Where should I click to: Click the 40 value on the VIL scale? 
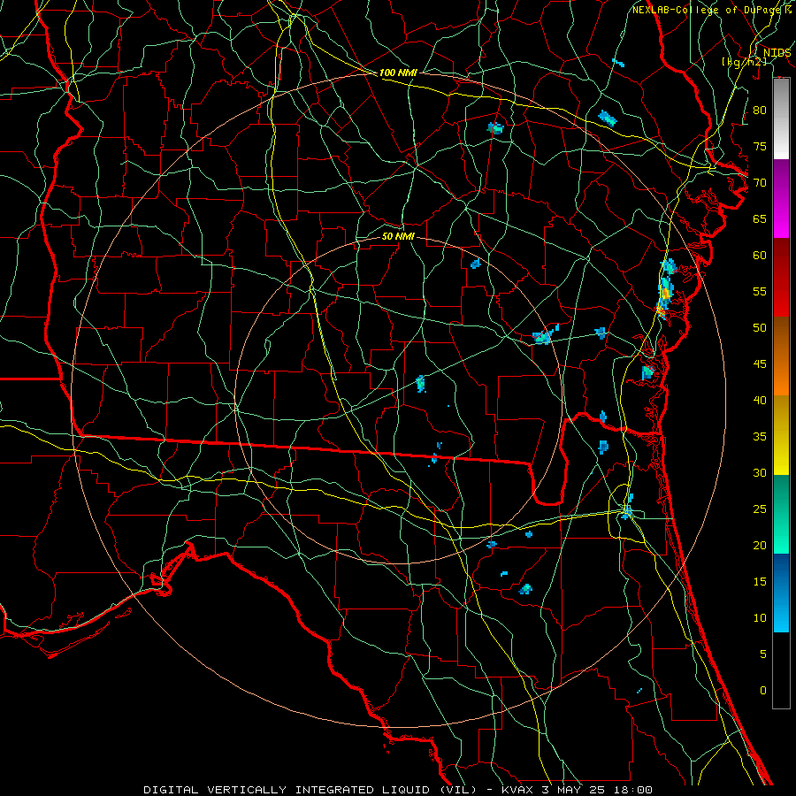click(760, 400)
